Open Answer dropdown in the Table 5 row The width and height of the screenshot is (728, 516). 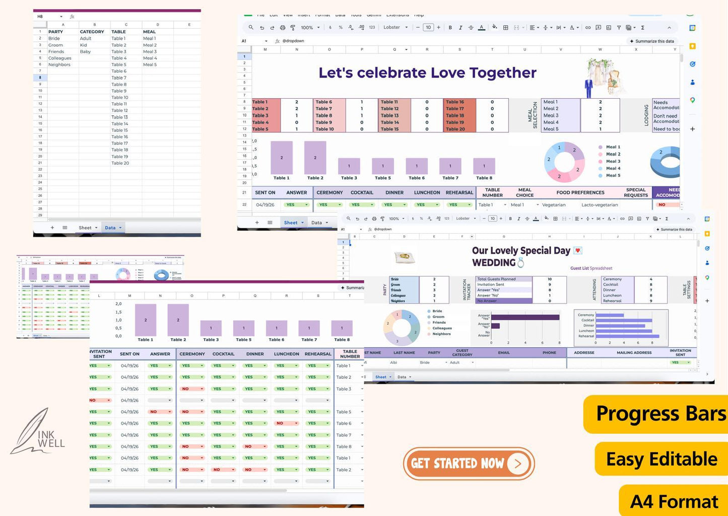(x=160, y=412)
